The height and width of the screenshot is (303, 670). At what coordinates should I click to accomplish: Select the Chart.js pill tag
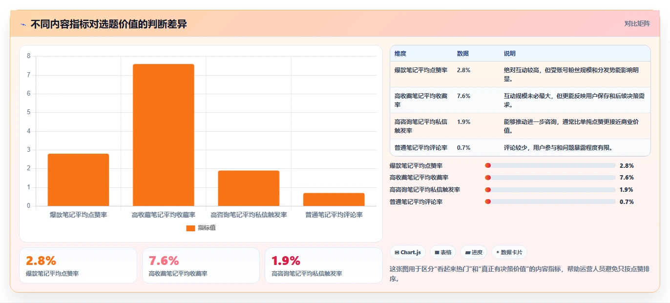click(407, 252)
